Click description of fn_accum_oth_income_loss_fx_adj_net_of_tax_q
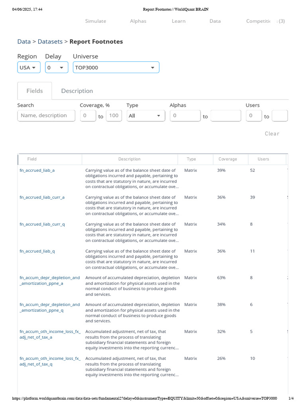Screen dimensions: 306x408 coord(132,367)
